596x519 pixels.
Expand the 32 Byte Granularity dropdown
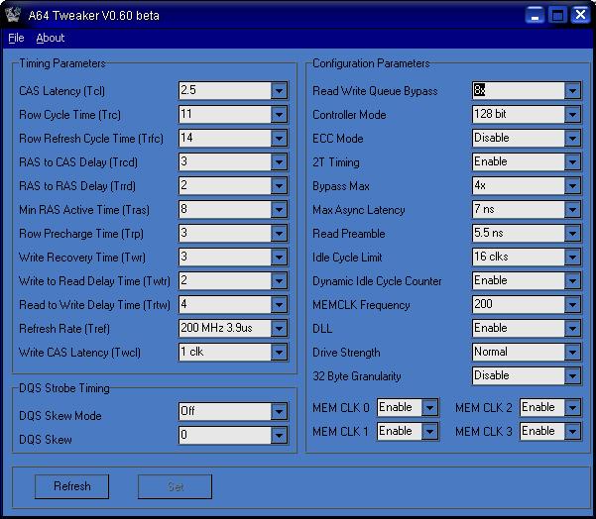click(572, 375)
